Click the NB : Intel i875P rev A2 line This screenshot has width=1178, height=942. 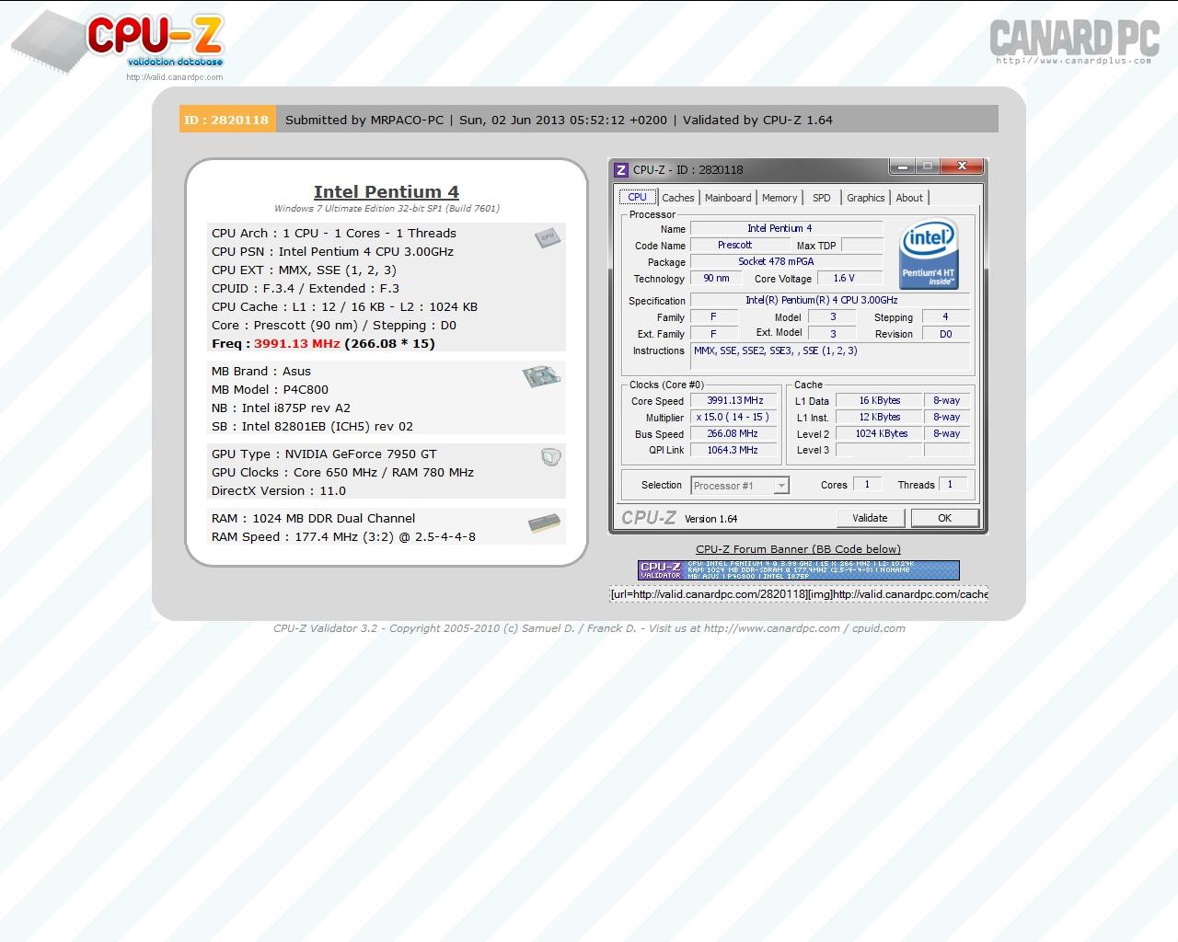[x=281, y=408]
